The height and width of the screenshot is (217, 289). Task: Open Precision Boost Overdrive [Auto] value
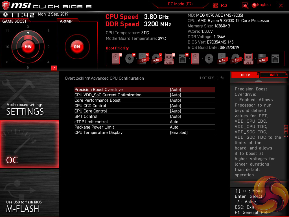tap(176, 90)
